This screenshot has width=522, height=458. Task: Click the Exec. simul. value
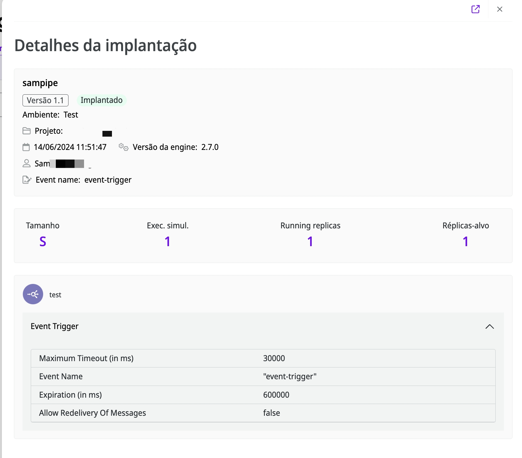tap(168, 242)
